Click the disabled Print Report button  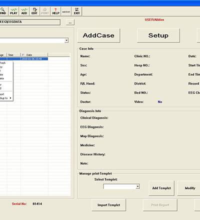coord(160,205)
